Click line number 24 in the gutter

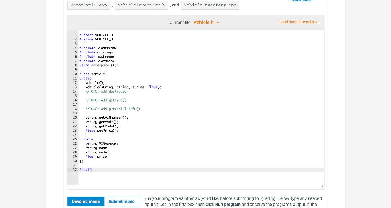pos(75,135)
